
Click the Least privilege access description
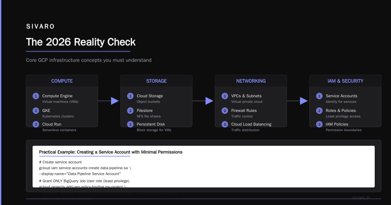343,116
